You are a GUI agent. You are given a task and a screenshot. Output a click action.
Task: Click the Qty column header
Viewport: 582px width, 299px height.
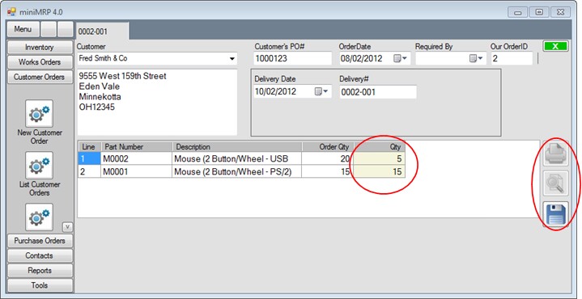point(380,147)
